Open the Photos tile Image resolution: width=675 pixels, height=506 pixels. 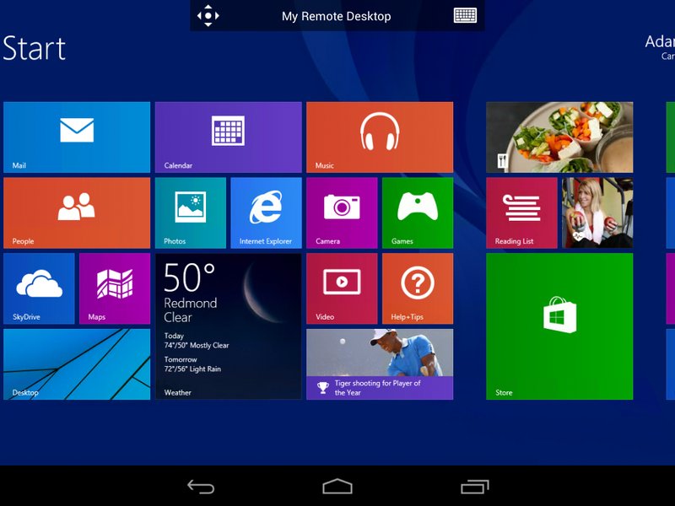pos(191,213)
